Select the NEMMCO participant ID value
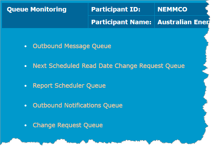 [172, 10]
